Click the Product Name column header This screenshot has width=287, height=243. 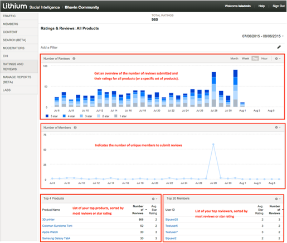[x=51, y=210]
